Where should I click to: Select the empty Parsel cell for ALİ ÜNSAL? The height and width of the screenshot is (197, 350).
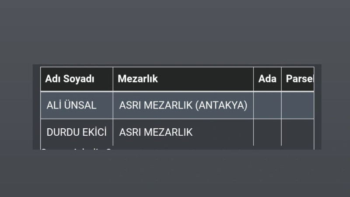coord(297,106)
